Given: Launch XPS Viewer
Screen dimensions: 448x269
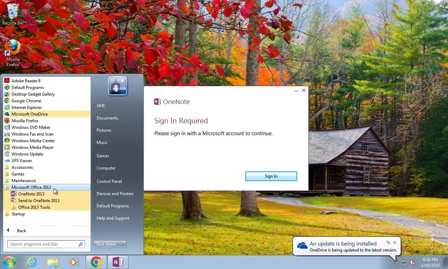Looking at the screenshot, I should (x=47, y=160).
